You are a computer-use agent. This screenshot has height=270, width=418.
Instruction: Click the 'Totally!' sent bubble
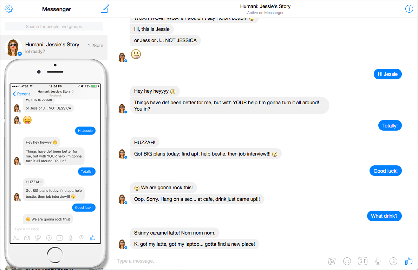(390, 126)
